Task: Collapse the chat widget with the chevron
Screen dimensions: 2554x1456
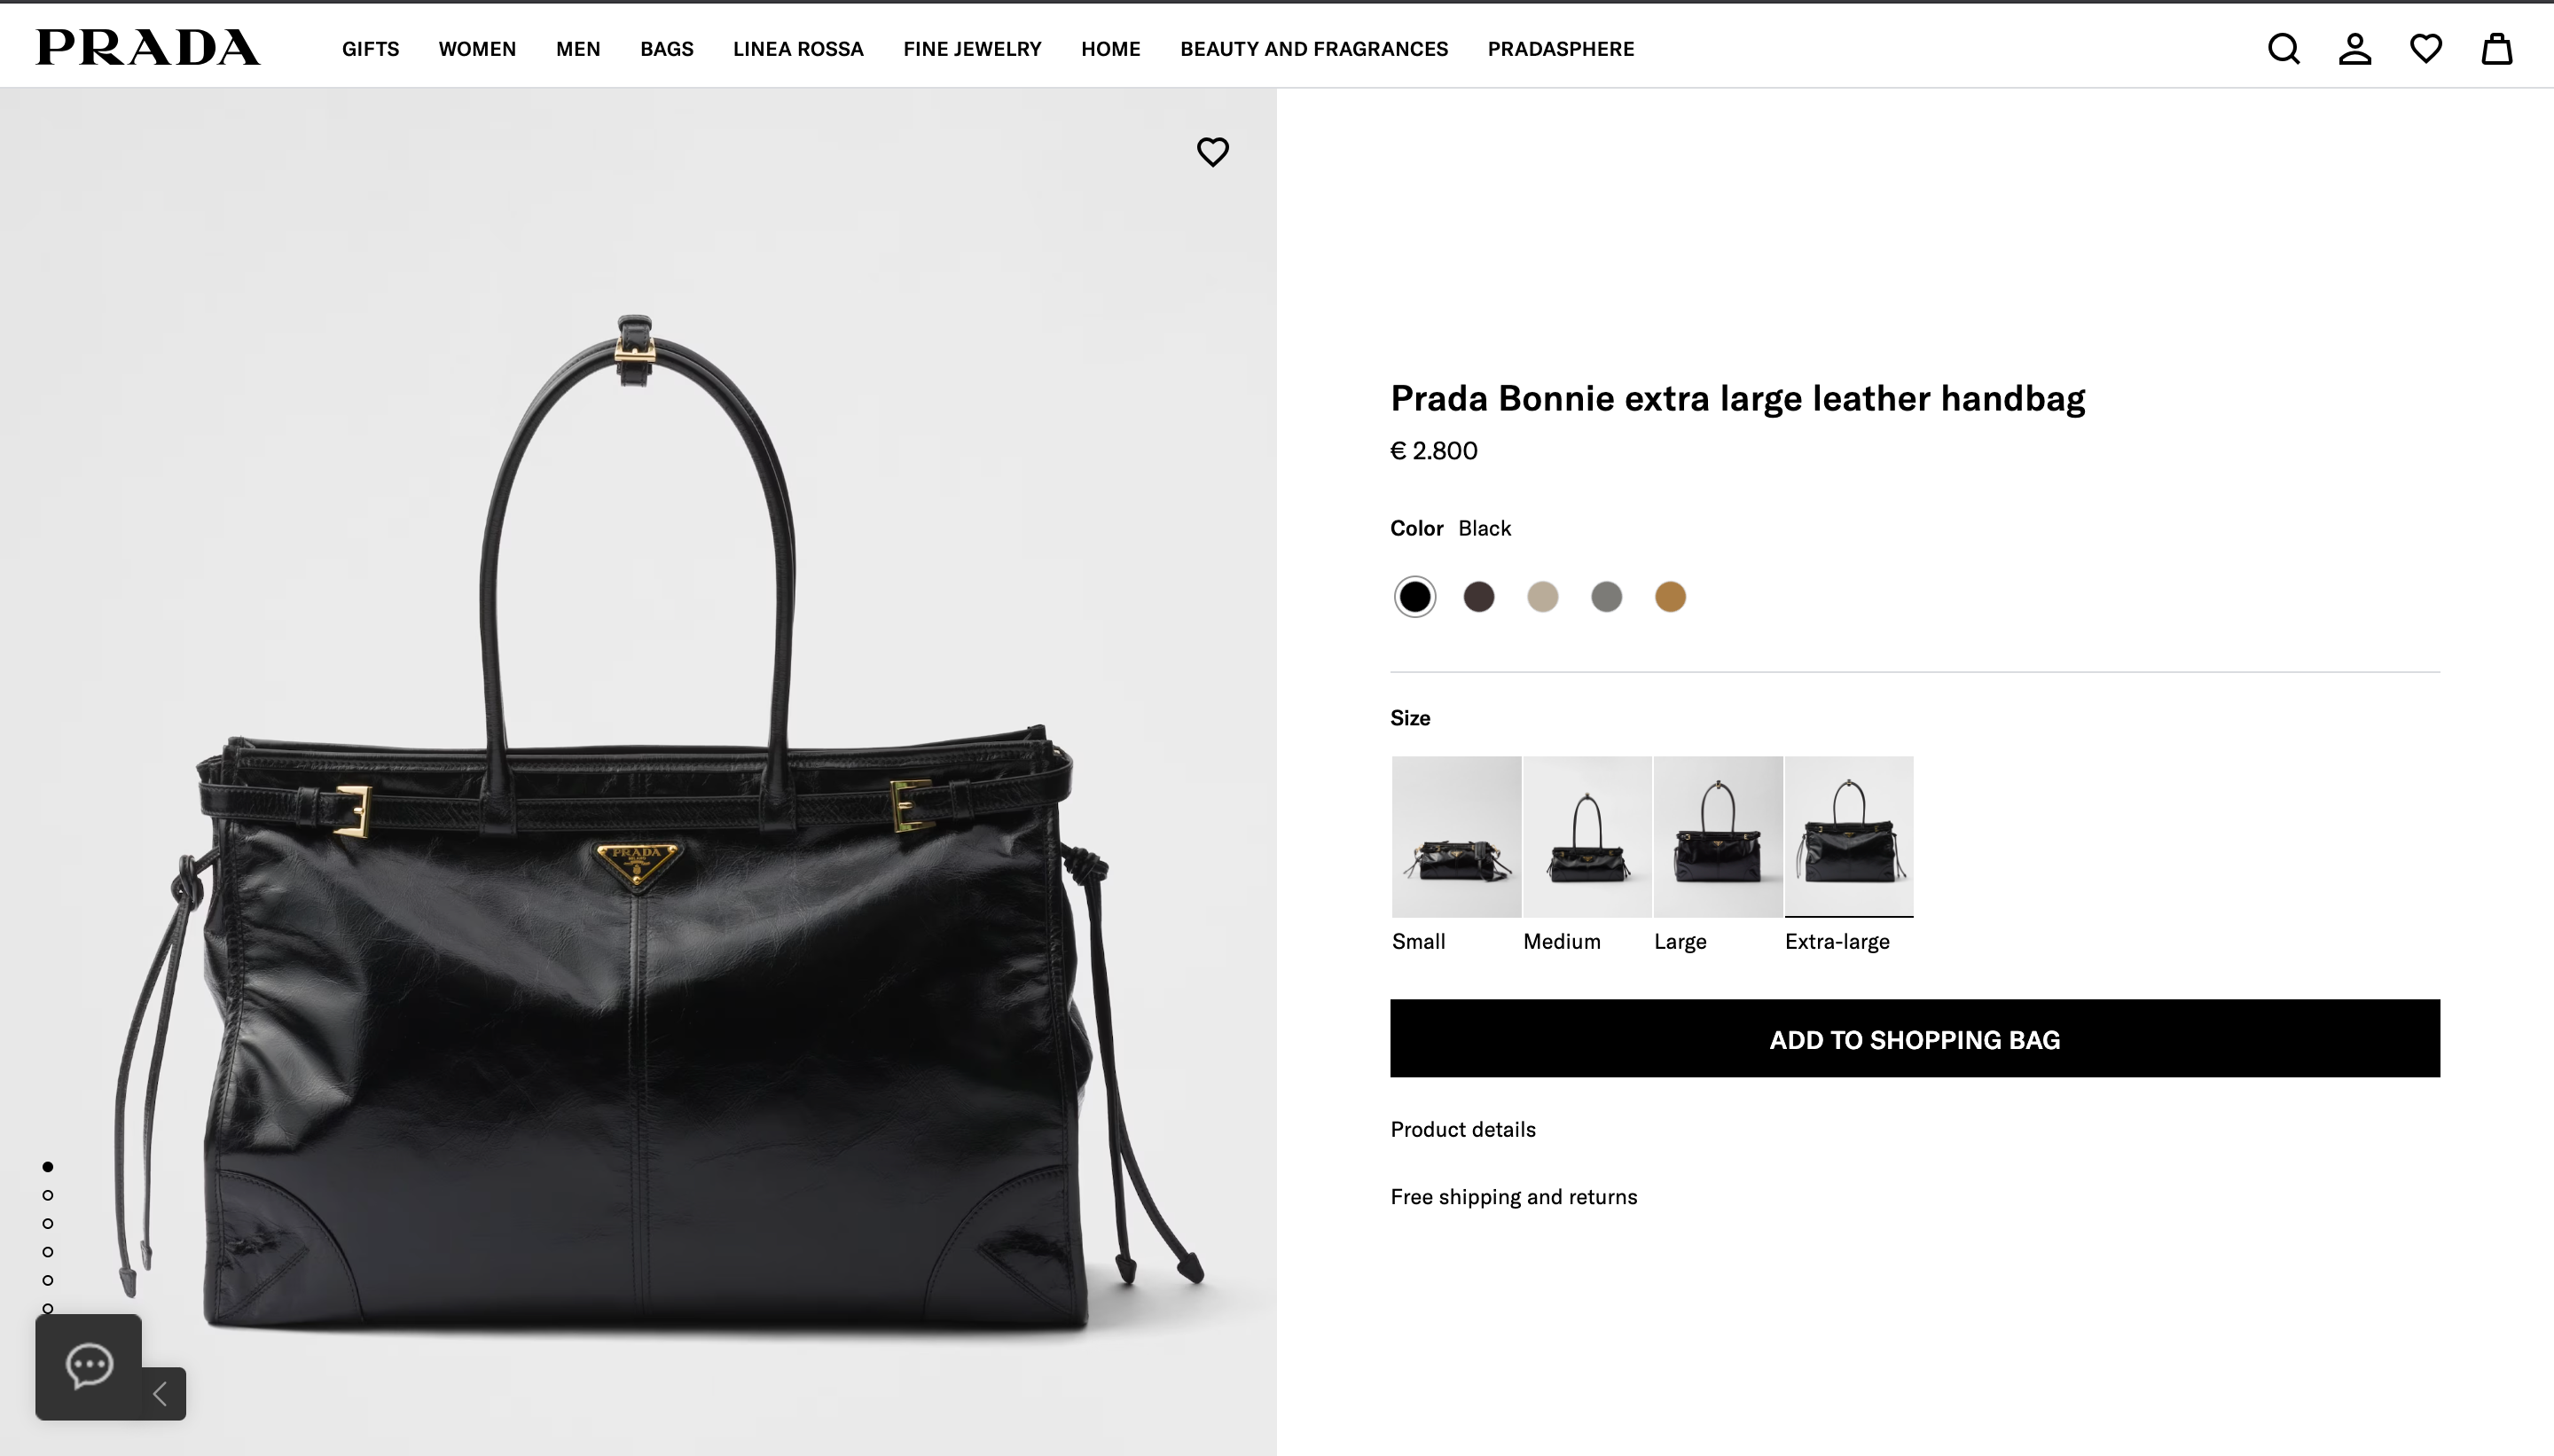Action: [x=160, y=1393]
